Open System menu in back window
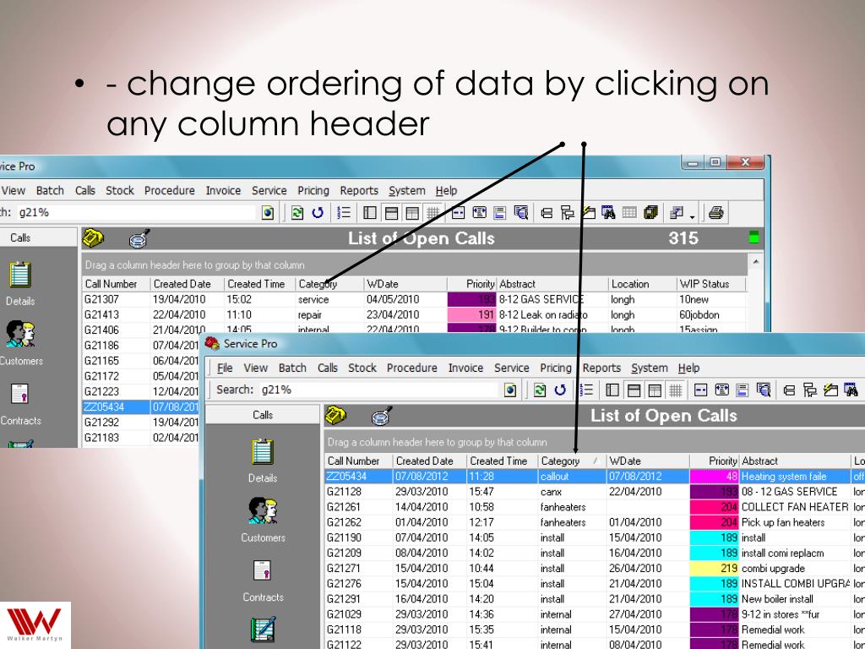The image size is (865, 649). click(x=406, y=190)
